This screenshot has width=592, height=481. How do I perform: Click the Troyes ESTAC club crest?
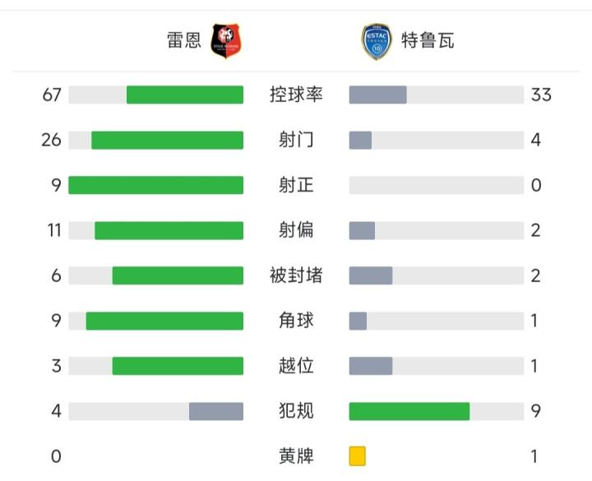377,40
